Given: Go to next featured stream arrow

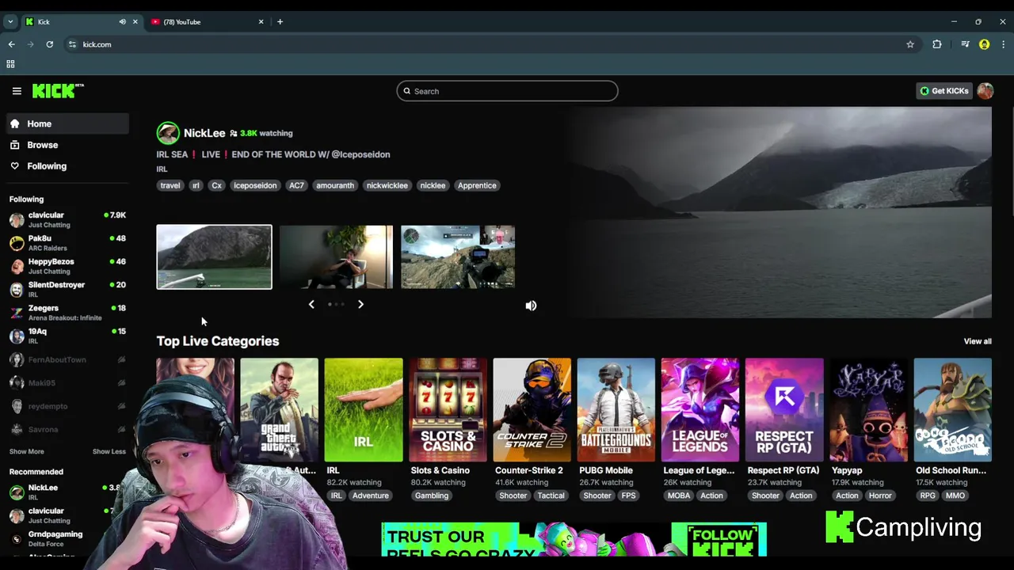Looking at the screenshot, I should [x=360, y=304].
